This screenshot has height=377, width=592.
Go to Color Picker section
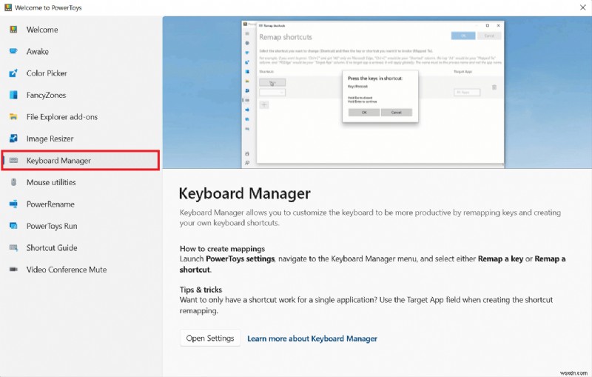(47, 73)
